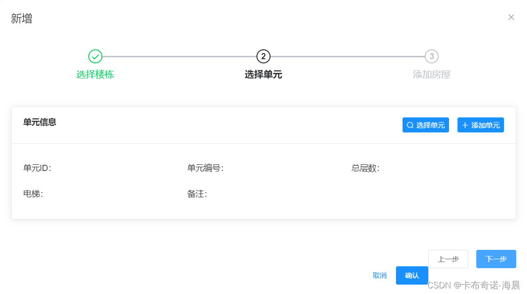527x294 pixels.
Task: Click the magnifier icon on 选择单元 button
Action: [410, 125]
